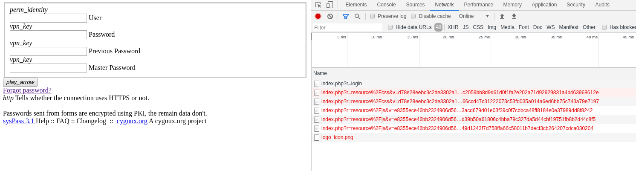Switch to the Elements tab
This screenshot has height=171, width=636.
tap(356, 5)
